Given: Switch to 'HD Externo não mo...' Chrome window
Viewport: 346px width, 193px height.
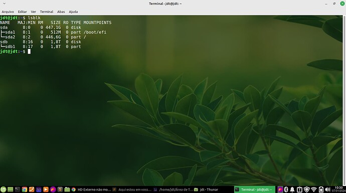Looking at the screenshot, I should coord(91,189).
